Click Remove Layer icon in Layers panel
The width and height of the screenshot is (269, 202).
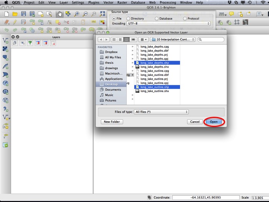53,43
